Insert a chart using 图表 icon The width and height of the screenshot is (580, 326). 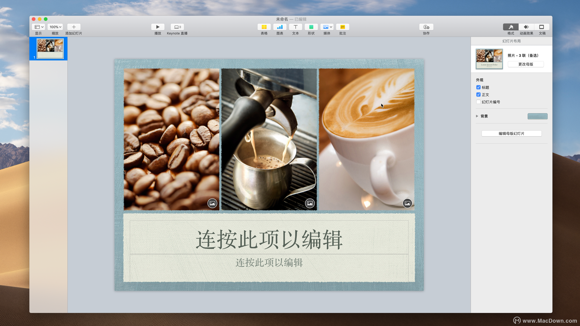click(x=280, y=27)
